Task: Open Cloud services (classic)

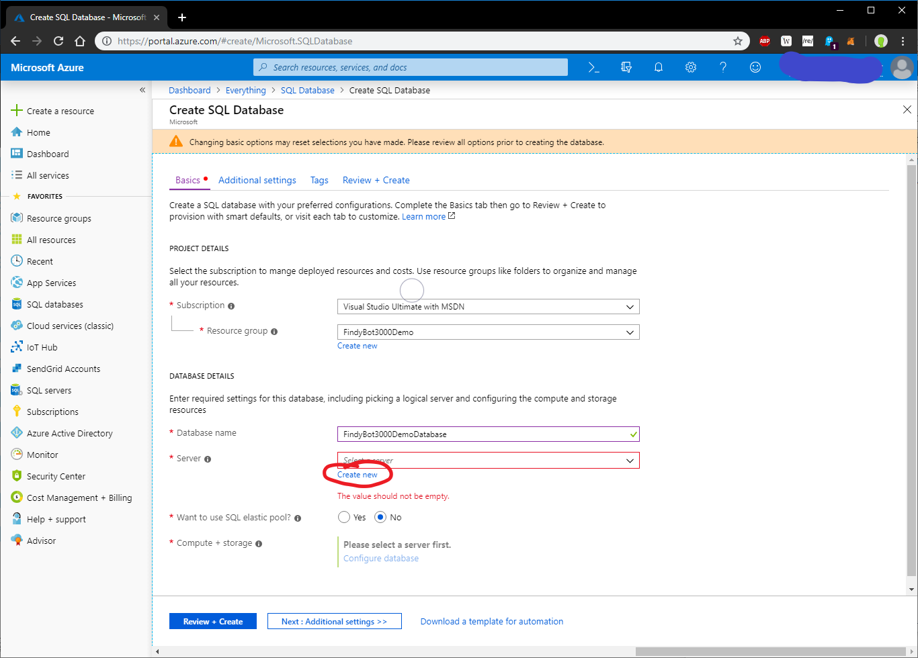Action: click(x=70, y=326)
